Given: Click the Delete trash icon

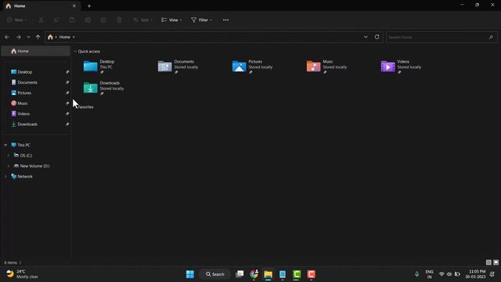Looking at the screenshot, I should pos(119,20).
